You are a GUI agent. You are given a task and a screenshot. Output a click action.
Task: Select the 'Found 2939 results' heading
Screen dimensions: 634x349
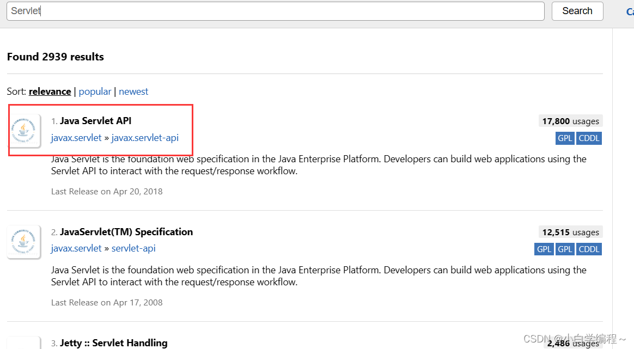[x=56, y=57]
